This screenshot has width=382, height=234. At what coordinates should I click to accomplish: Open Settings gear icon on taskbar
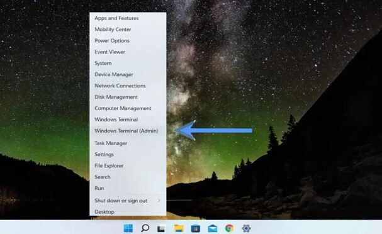(246, 228)
